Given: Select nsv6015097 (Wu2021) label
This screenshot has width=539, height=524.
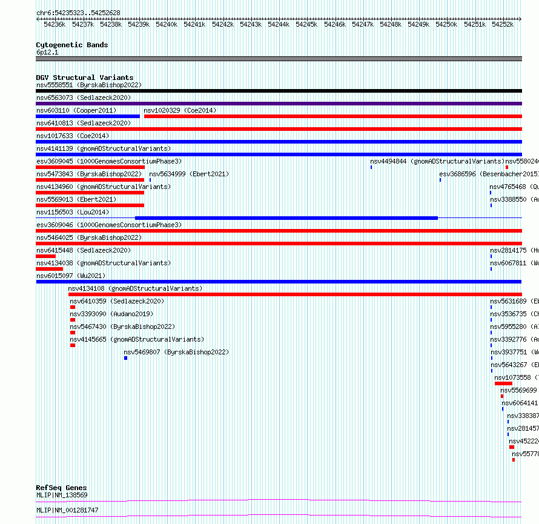Looking at the screenshot, I should point(71,276).
